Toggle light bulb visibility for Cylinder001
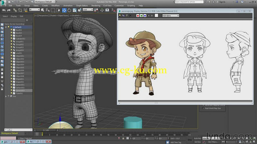 pos(11,39)
